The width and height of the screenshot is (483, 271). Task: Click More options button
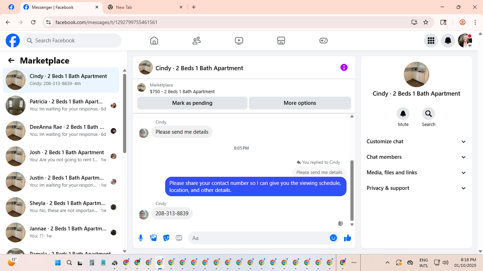tap(300, 103)
